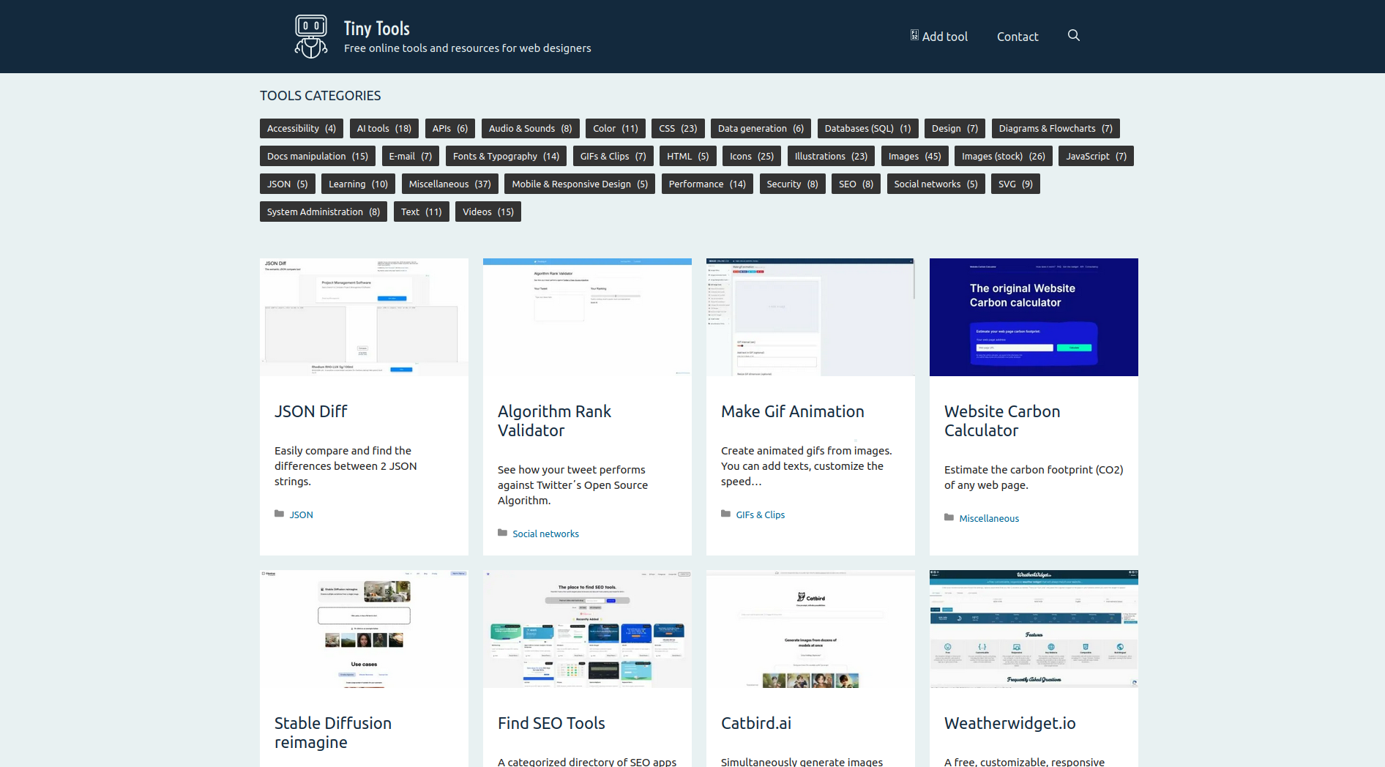Image resolution: width=1385 pixels, height=767 pixels.
Task: Open the JSON Diff tool title
Action: click(x=310, y=411)
